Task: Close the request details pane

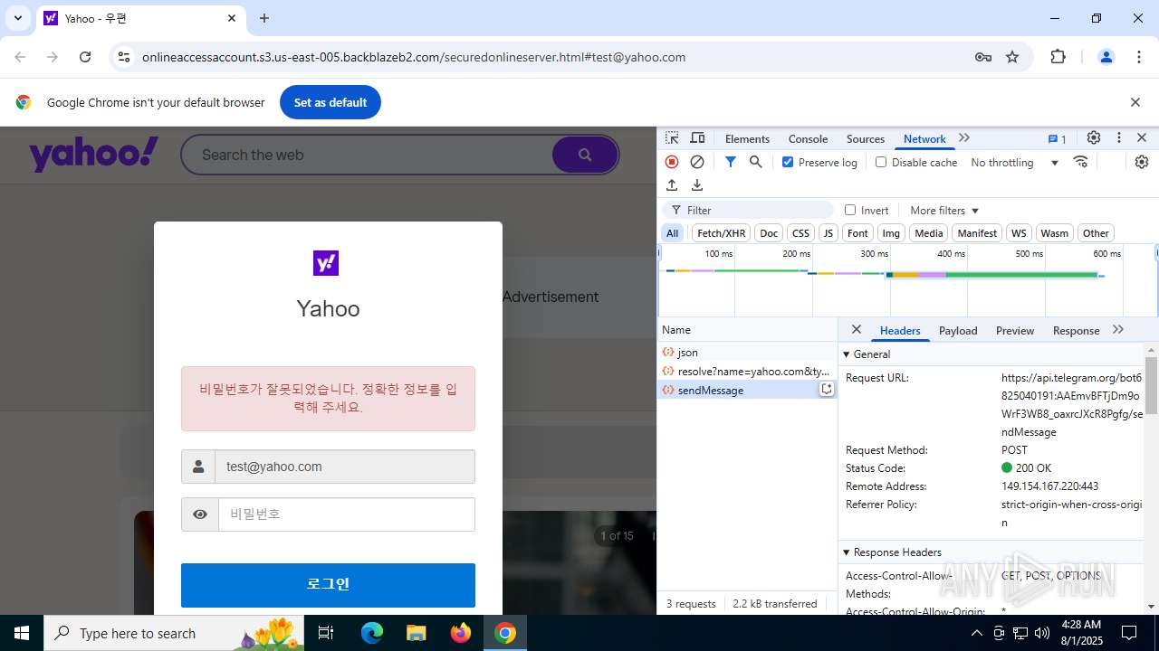Action: coord(857,330)
